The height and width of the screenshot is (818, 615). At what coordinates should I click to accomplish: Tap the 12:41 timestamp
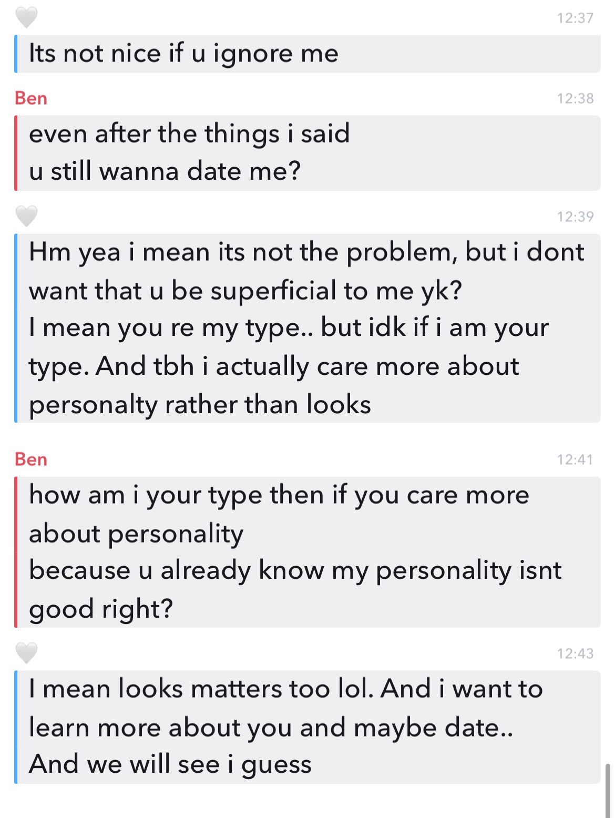click(575, 459)
